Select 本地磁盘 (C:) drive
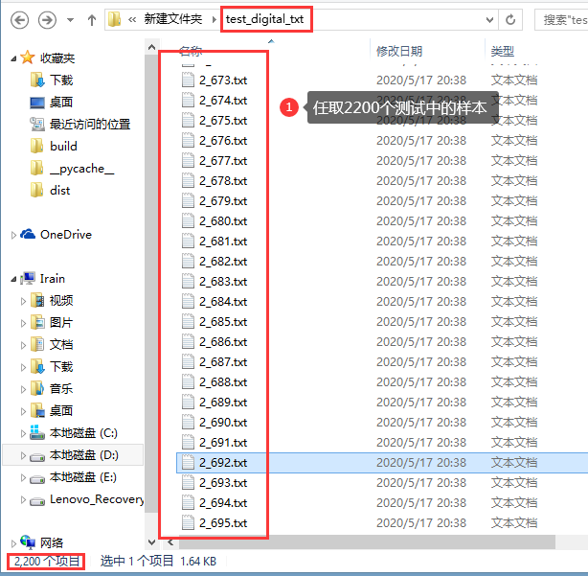Screen dimensions: 588x576 pos(83,432)
